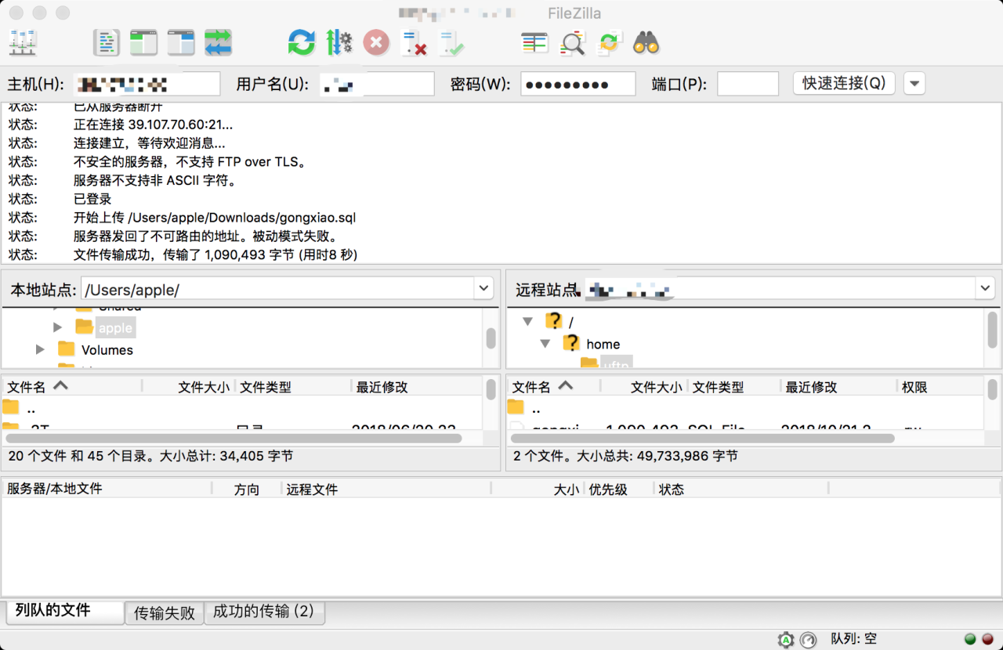Viewport: 1003px width, 650px height.
Task: Select the apple folder in local tree
Action: tap(115, 328)
